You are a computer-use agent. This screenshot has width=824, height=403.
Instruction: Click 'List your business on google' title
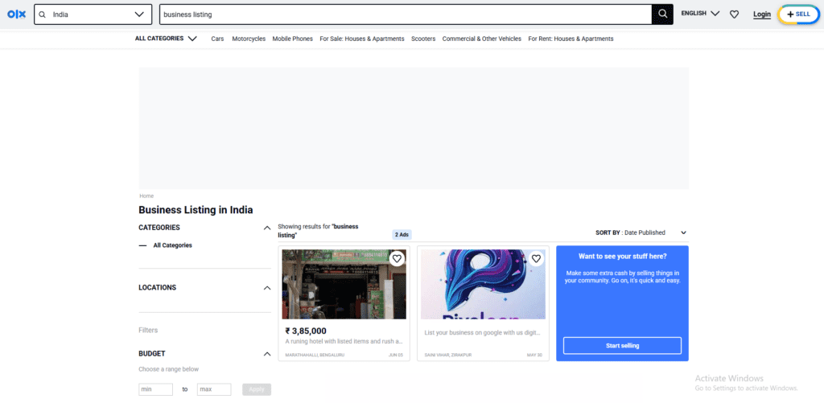tap(482, 332)
